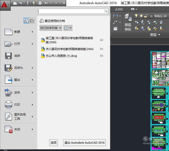Expand the 新建 submenu arrow
This screenshot has width=169, height=151.
pos(32,32)
